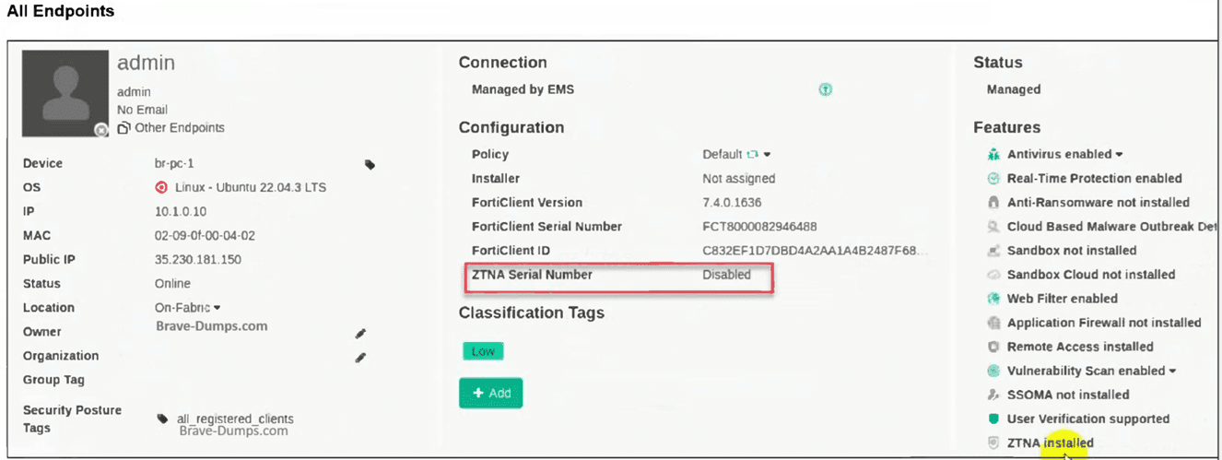
Task: Click the device tag icon for br-pc-1
Action: click(370, 164)
